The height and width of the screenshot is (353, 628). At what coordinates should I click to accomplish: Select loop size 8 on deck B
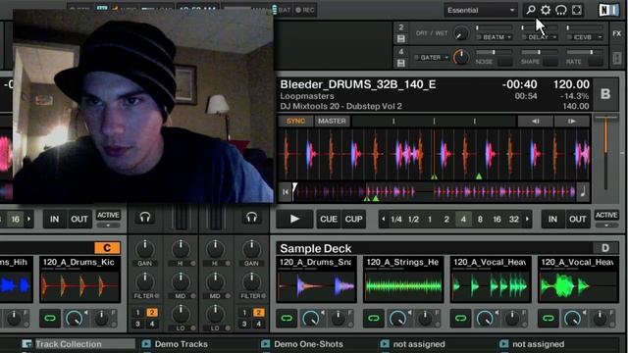pos(480,220)
